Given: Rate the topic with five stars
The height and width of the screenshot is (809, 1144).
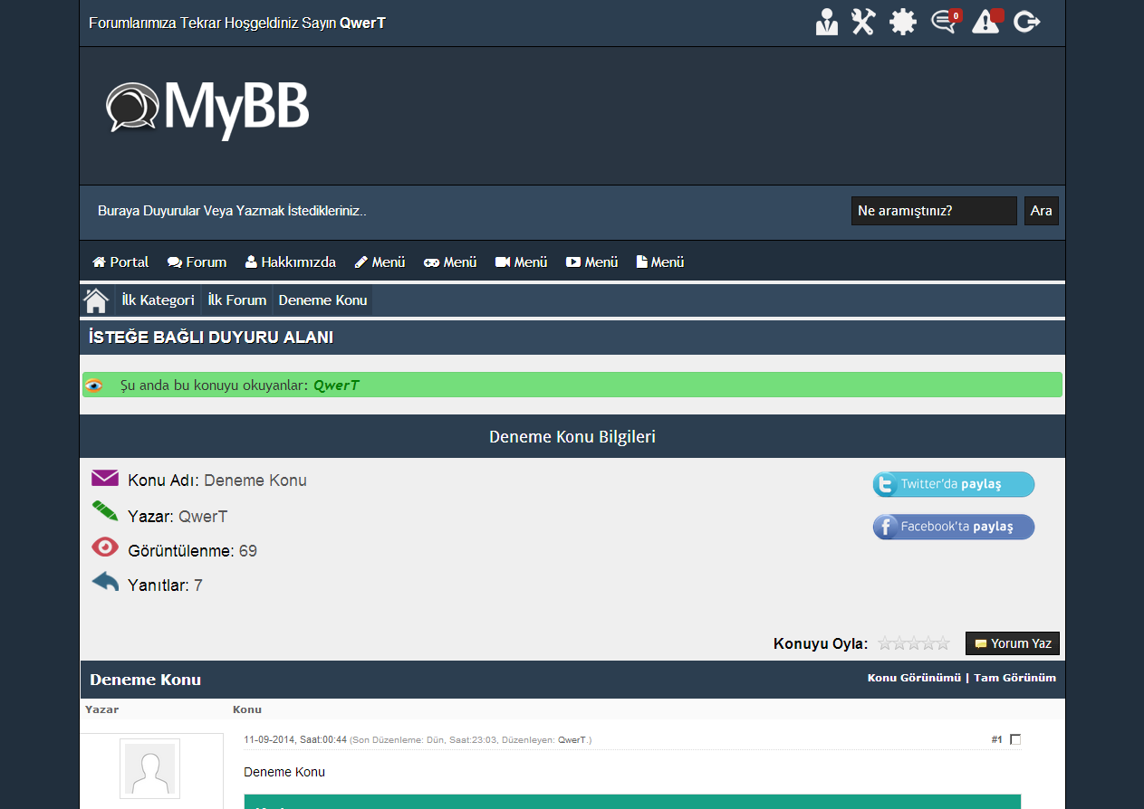Looking at the screenshot, I should pyautogui.click(x=943, y=643).
